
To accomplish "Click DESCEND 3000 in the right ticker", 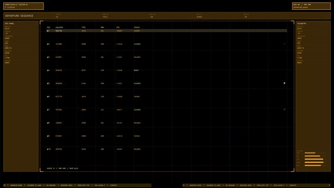I will [246, 185].
